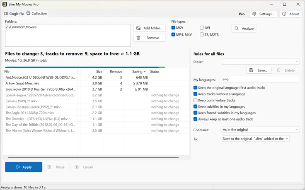The image size is (305, 190).
Task: Sort by the Remove column header
Action: [113, 72]
